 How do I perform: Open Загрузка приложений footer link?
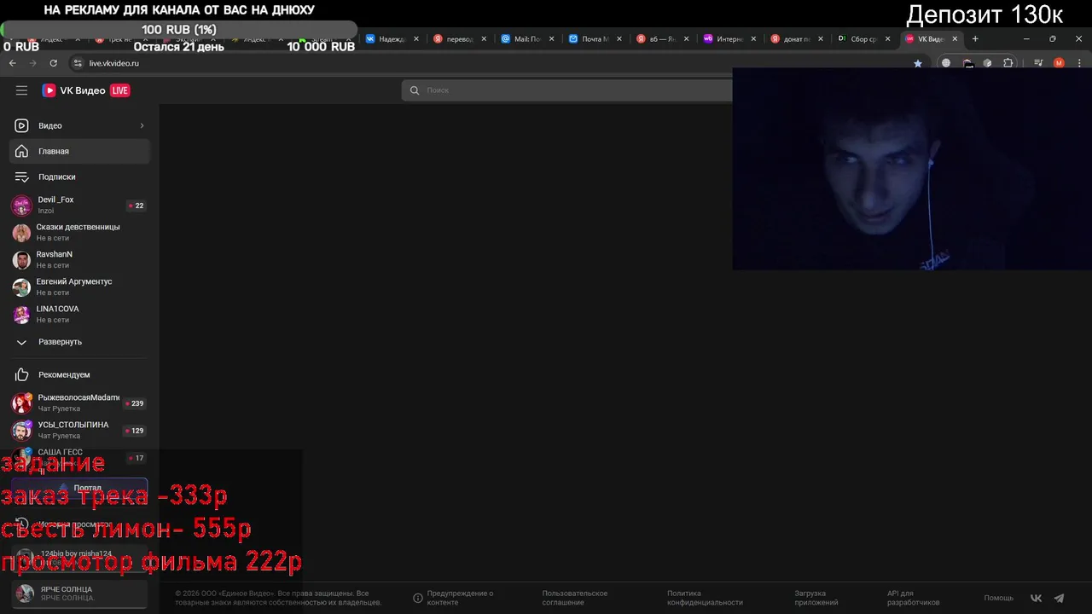tap(816, 598)
